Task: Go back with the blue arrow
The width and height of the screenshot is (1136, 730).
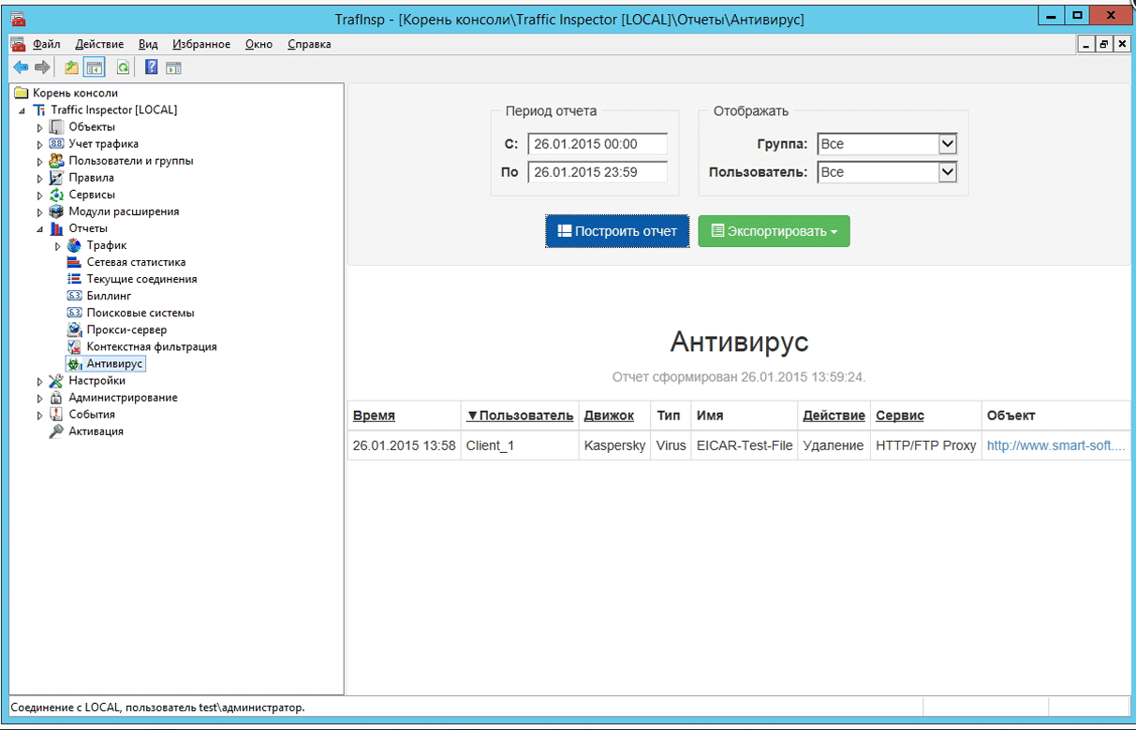Action: pyautogui.click(x=21, y=67)
